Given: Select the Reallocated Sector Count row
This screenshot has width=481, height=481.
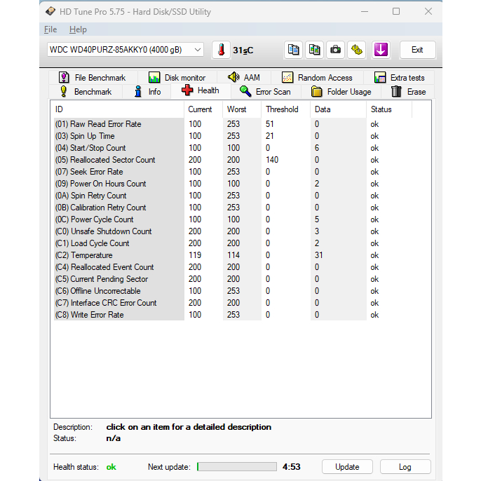Looking at the screenshot, I should pos(113,160).
